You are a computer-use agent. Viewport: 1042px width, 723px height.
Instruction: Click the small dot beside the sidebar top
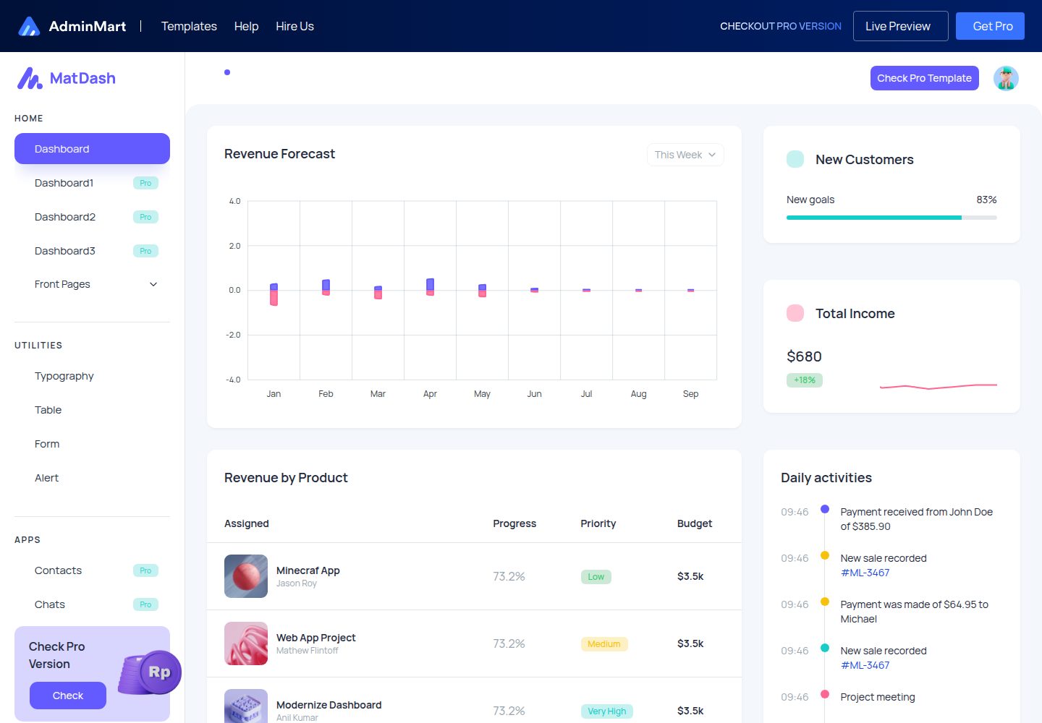[x=227, y=72]
